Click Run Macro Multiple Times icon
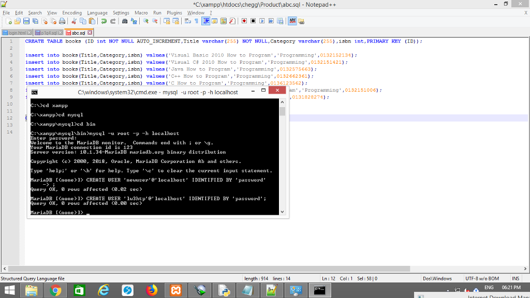This screenshot has height=298, width=530. pyautogui.click(x=271, y=21)
